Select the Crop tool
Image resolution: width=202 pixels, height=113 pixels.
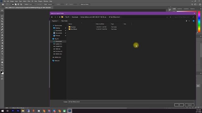click(2, 21)
